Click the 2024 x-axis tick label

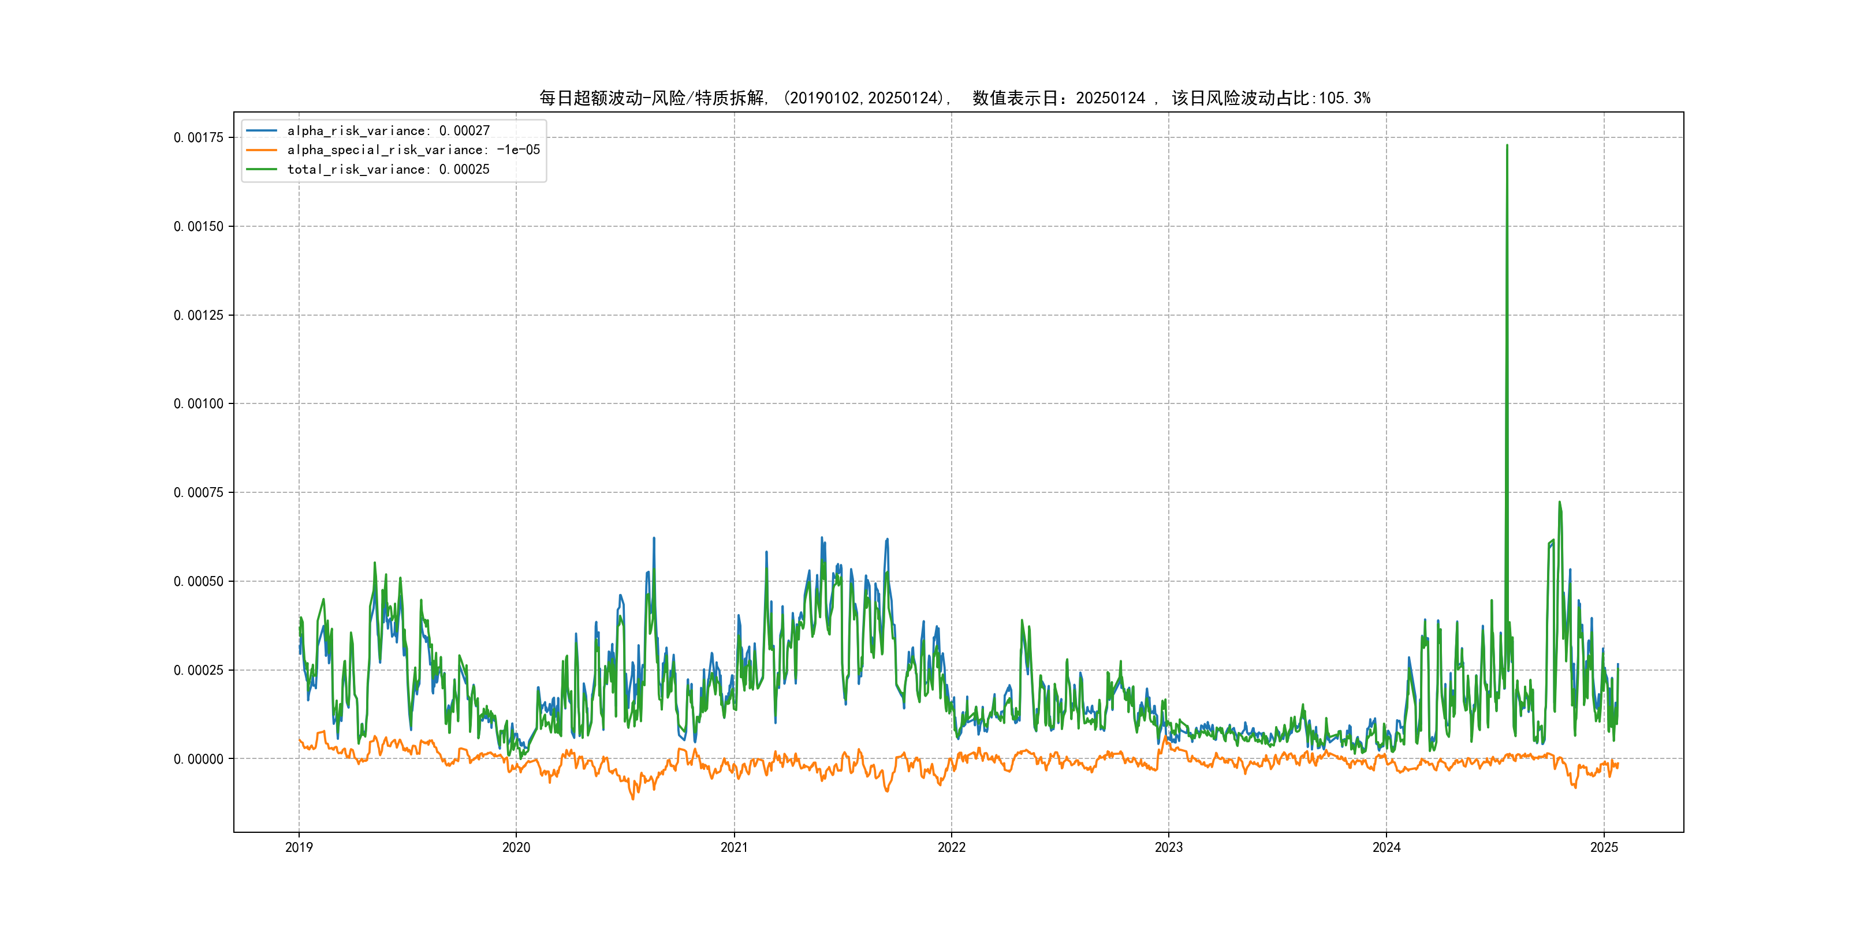click(x=1386, y=847)
